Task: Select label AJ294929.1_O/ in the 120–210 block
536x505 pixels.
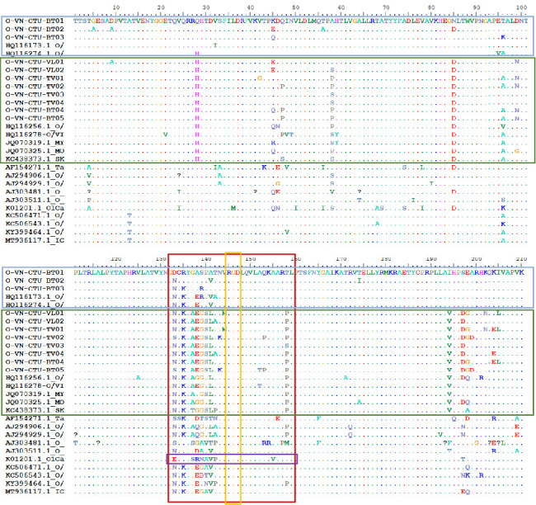Action: 35,435
